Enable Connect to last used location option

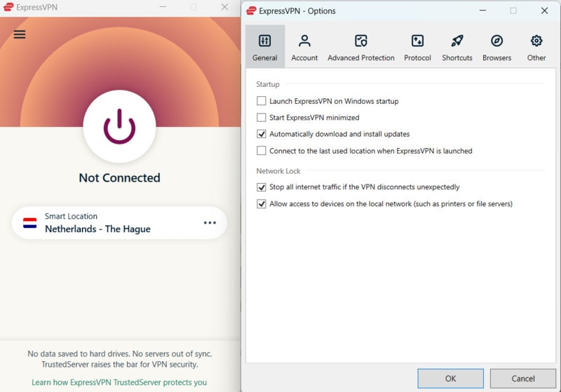click(x=261, y=151)
